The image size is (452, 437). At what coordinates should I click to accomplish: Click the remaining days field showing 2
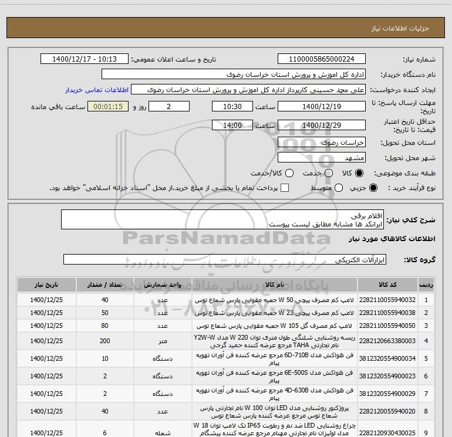[169, 106]
